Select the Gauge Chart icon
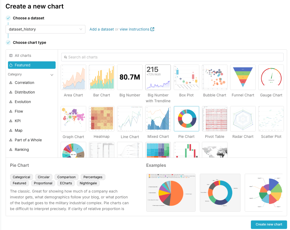The width and height of the screenshot is (290, 230). [x=271, y=77]
